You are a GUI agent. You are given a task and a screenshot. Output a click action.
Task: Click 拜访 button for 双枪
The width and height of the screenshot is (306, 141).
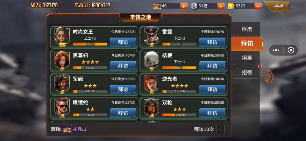(212, 113)
